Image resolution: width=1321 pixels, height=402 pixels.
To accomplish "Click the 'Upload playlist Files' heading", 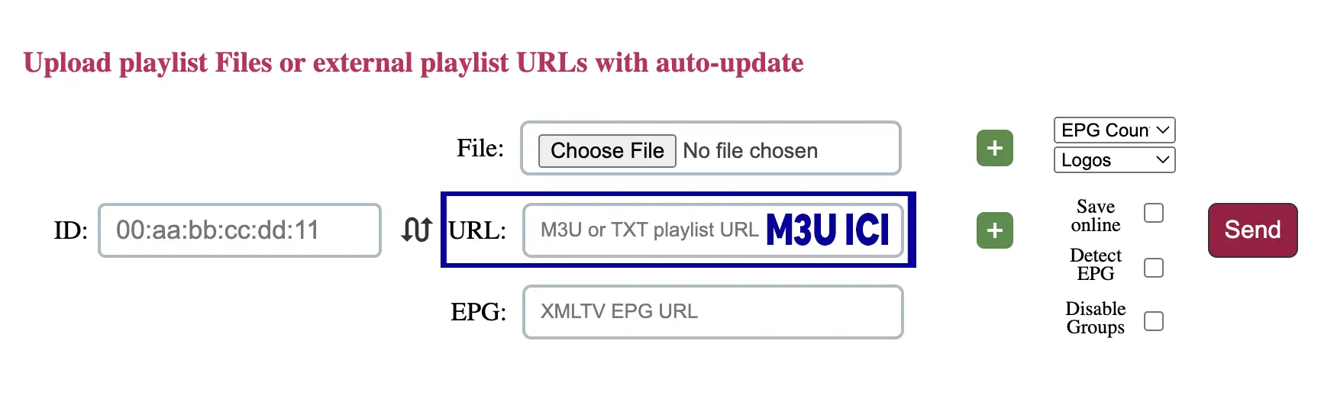I will tap(413, 63).
